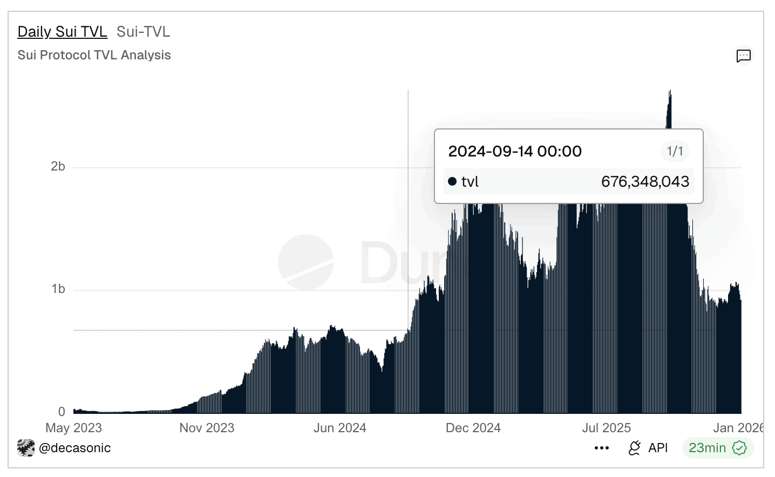Click the Sui-TVL query name
This screenshot has width=775, height=477.
coord(143,32)
